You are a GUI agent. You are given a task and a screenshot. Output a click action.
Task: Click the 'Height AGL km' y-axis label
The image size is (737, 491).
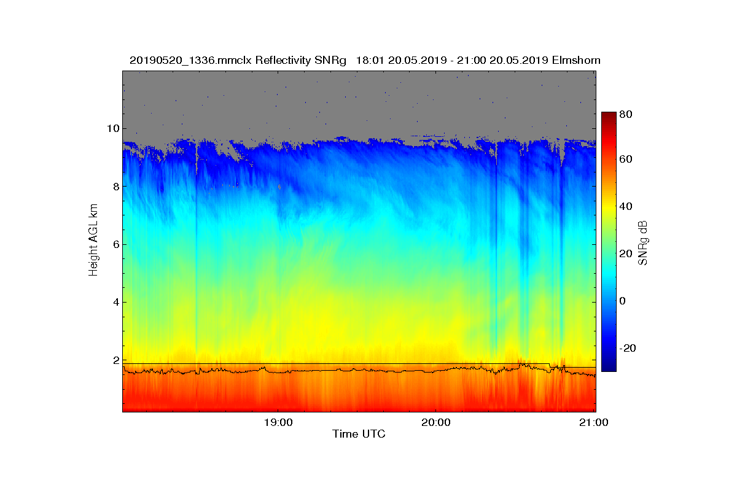tap(93, 241)
